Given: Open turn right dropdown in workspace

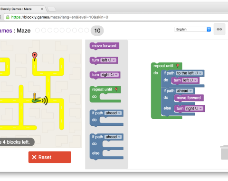Looking at the screenshot, I should tap(194, 109).
